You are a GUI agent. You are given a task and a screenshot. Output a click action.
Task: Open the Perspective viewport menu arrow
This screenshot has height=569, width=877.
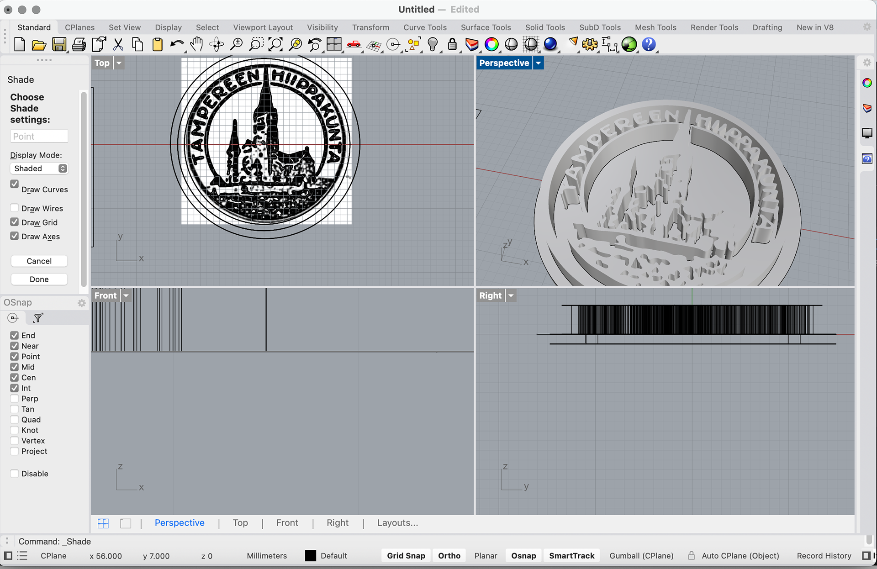point(539,63)
